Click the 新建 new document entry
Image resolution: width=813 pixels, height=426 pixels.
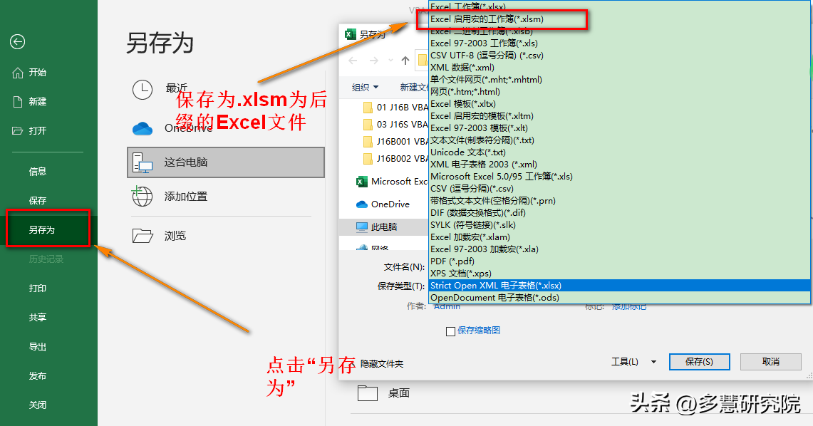click(29, 102)
